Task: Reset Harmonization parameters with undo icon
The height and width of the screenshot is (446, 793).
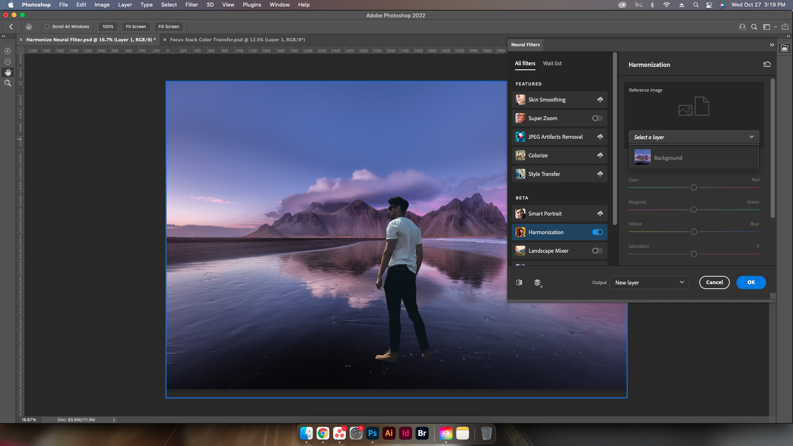Action: (x=767, y=64)
